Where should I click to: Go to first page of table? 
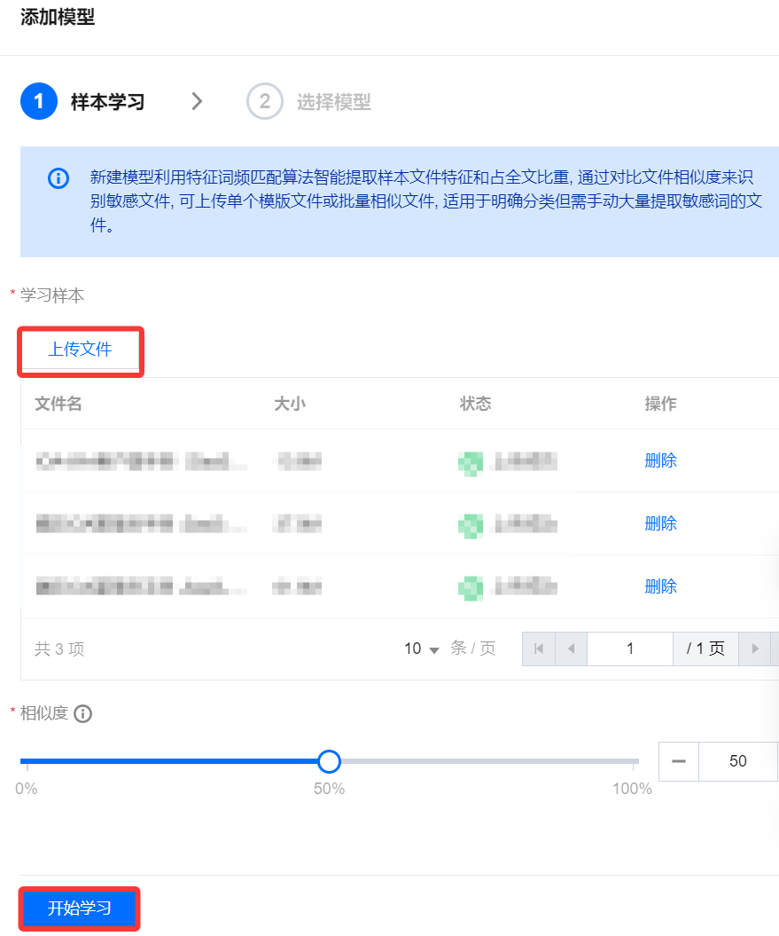pyautogui.click(x=539, y=649)
